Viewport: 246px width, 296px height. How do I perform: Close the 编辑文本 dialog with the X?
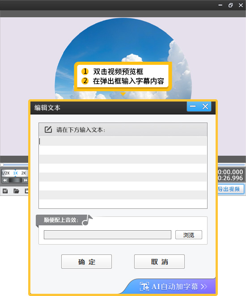pos(205,106)
